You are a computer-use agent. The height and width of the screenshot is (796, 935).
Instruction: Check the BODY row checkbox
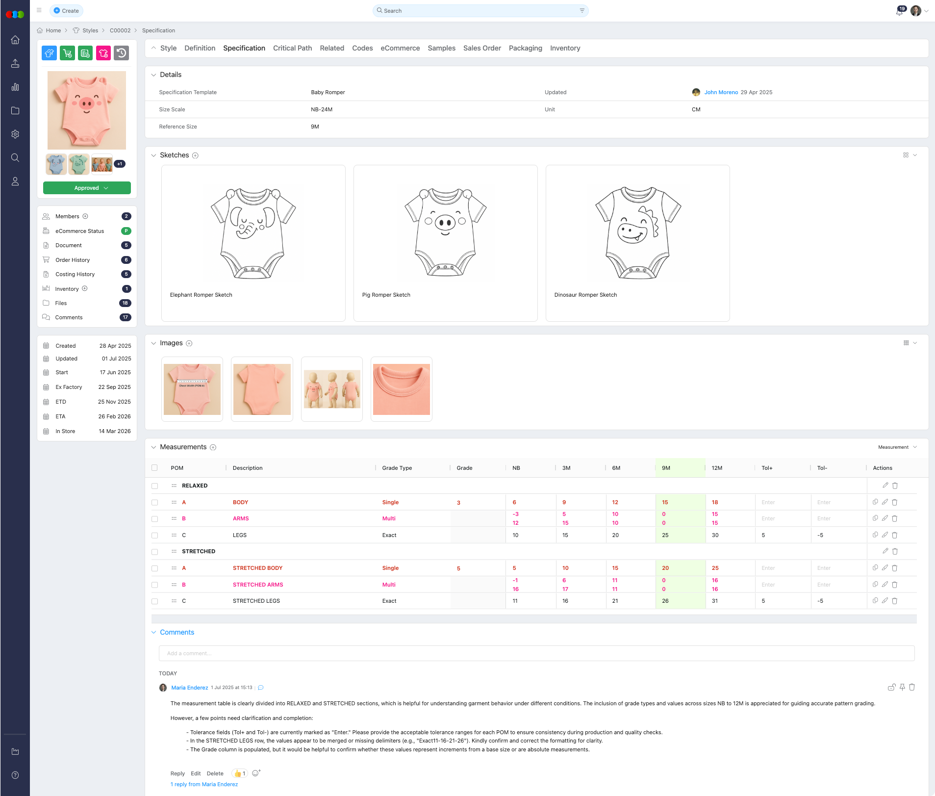pyautogui.click(x=155, y=502)
